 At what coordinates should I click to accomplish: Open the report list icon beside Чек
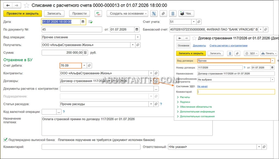click(x=173, y=14)
